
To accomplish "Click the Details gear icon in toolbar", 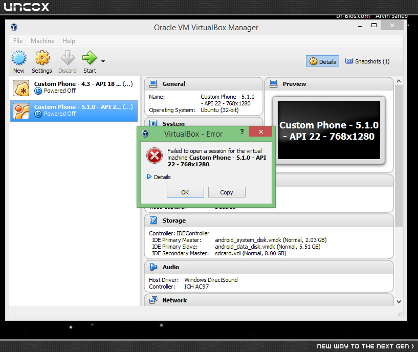I will 313,61.
